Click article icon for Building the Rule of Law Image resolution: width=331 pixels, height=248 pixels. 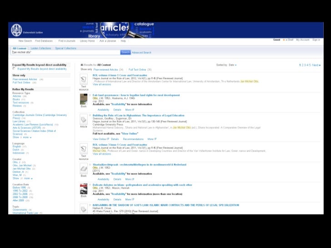coord(84,119)
